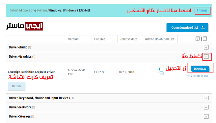Show Details for AMD graphics driver
Viewport: 216px width, 123px height.
pos(17,86)
